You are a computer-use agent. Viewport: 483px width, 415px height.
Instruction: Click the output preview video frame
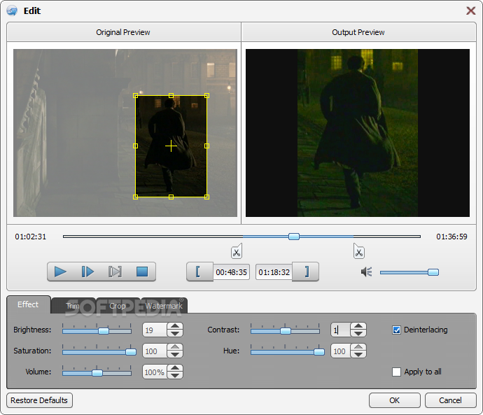click(x=358, y=133)
